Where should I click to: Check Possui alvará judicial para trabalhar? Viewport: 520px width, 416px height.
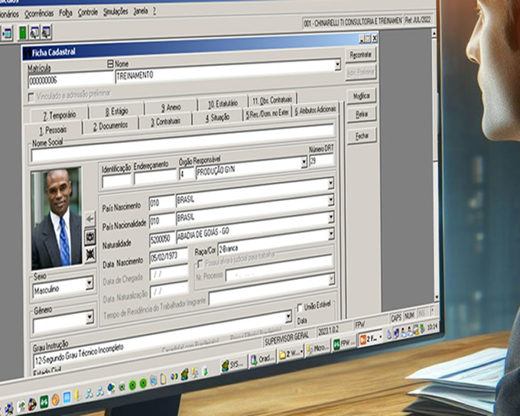pyautogui.click(x=200, y=264)
